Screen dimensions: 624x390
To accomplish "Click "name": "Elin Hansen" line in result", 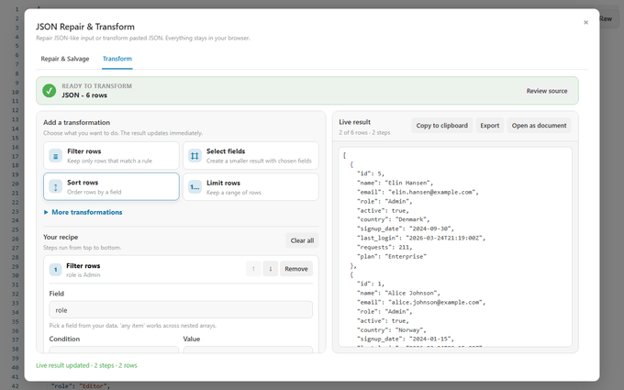I will click(395, 183).
